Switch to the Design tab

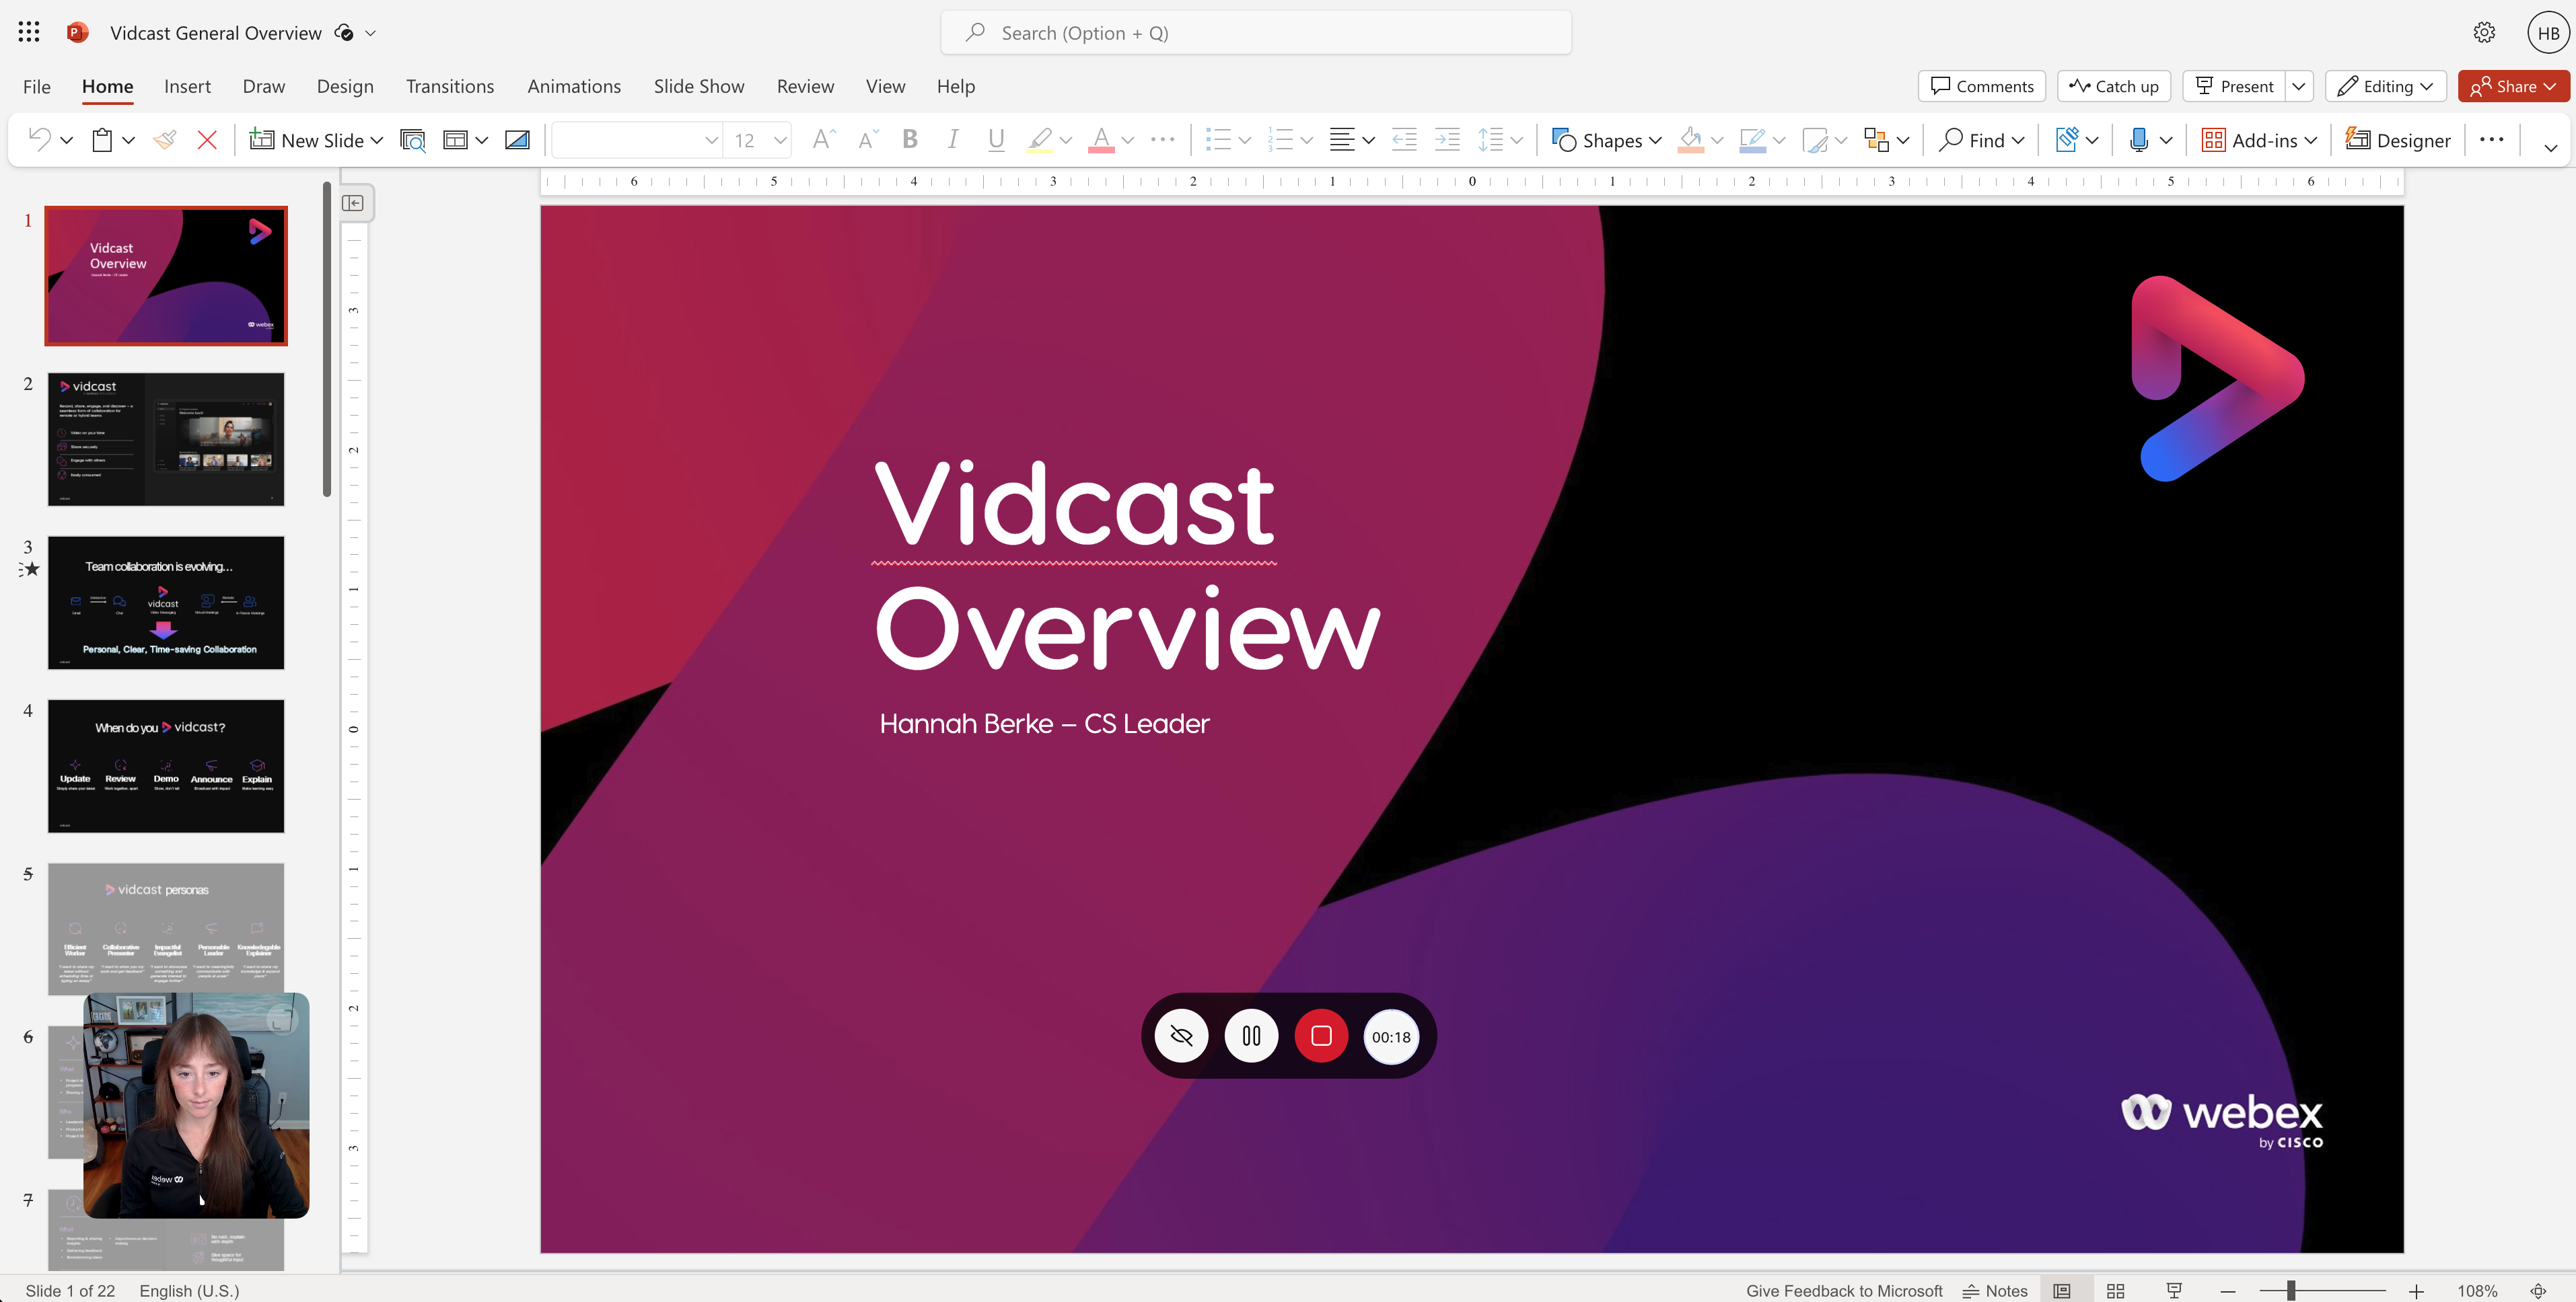click(345, 86)
